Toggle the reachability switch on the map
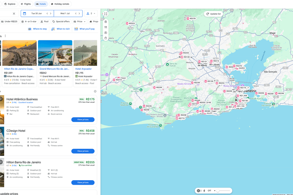The height and width of the screenshot is (195, 293). click(x=199, y=190)
